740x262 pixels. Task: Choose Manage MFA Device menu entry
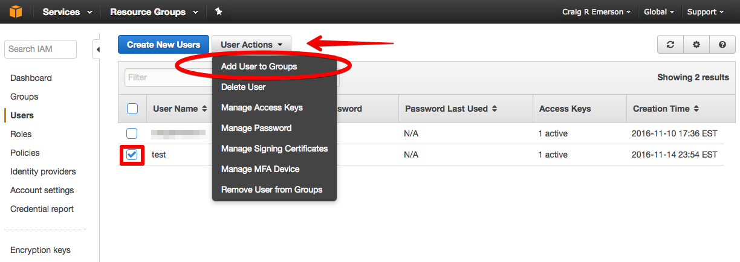click(x=261, y=169)
